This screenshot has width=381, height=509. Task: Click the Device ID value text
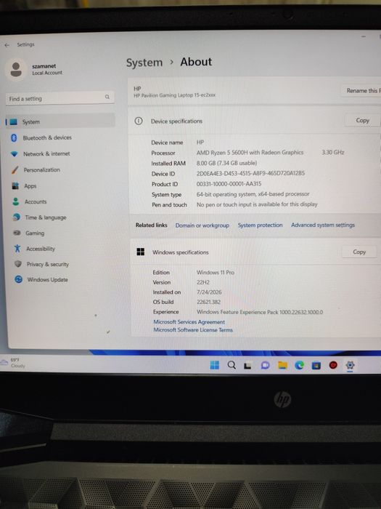(250, 173)
